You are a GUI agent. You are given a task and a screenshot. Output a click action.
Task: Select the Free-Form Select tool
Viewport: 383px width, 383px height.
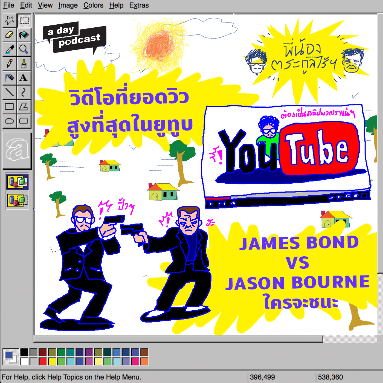(x=10, y=21)
